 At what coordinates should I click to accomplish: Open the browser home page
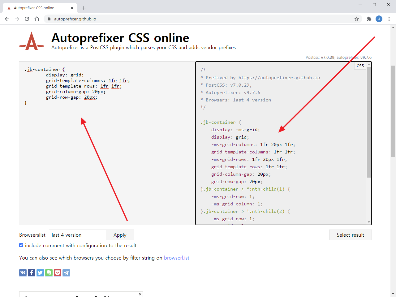pyautogui.click(x=37, y=19)
